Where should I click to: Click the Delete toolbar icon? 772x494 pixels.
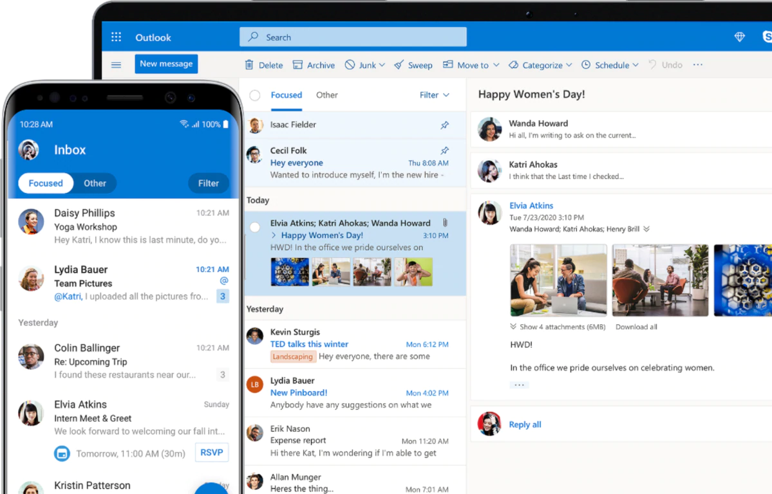click(x=250, y=64)
